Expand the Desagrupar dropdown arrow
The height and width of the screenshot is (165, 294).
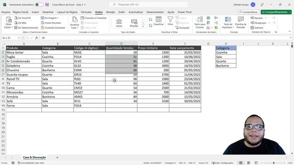tap(269, 23)
